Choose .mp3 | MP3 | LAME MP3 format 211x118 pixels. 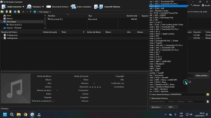pyautogui.click(x=168, y=62)
